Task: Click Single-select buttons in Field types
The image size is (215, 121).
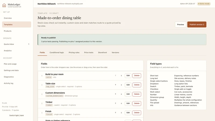Action: tap(159, 81)
